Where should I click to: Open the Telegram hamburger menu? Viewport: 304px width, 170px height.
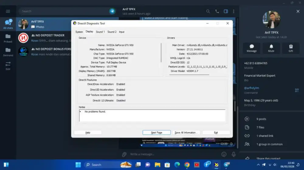8,11
